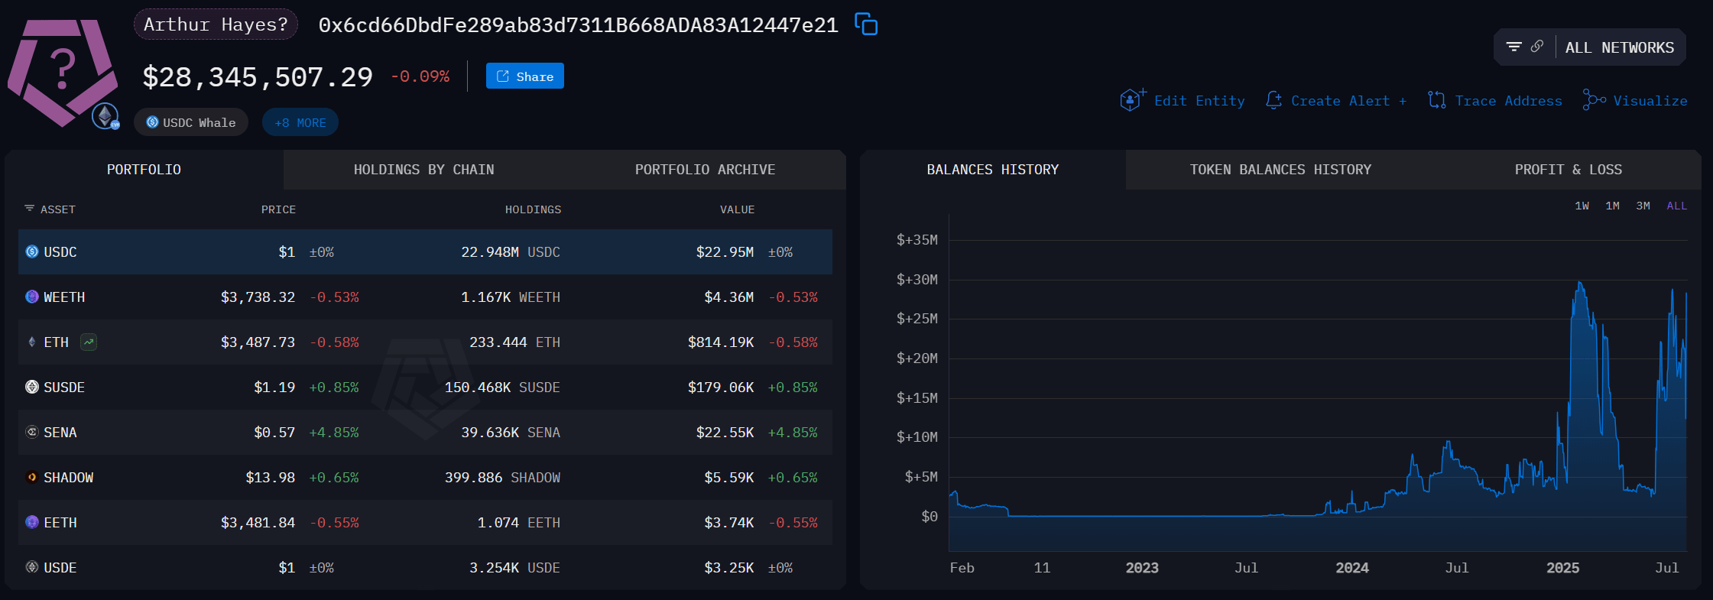
Task: Open the WEETH asset name
Action: pyautogui.click(x=64, y=297)
